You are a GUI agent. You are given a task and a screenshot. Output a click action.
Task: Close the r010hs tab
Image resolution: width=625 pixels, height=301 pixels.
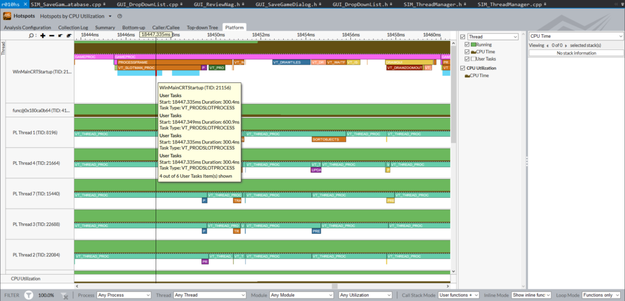click(26, 4)
